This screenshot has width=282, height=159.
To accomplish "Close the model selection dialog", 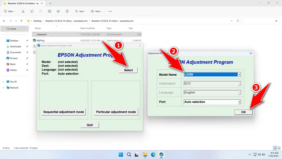I will (x=251, y=53).
